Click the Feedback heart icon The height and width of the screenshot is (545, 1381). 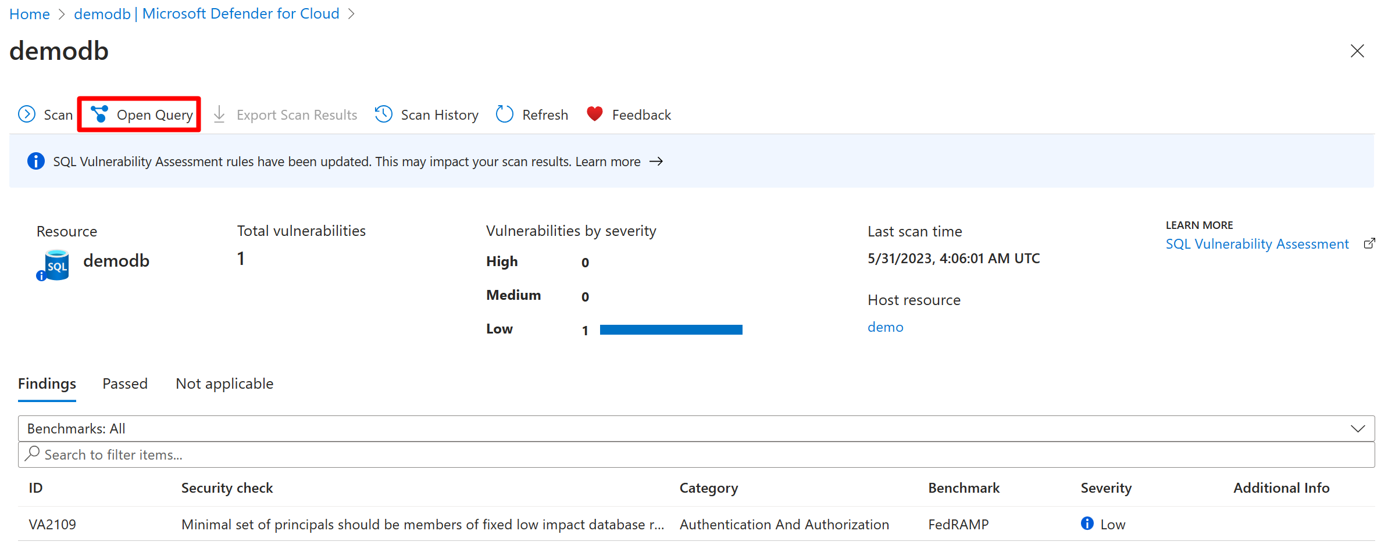coord(595,114)
